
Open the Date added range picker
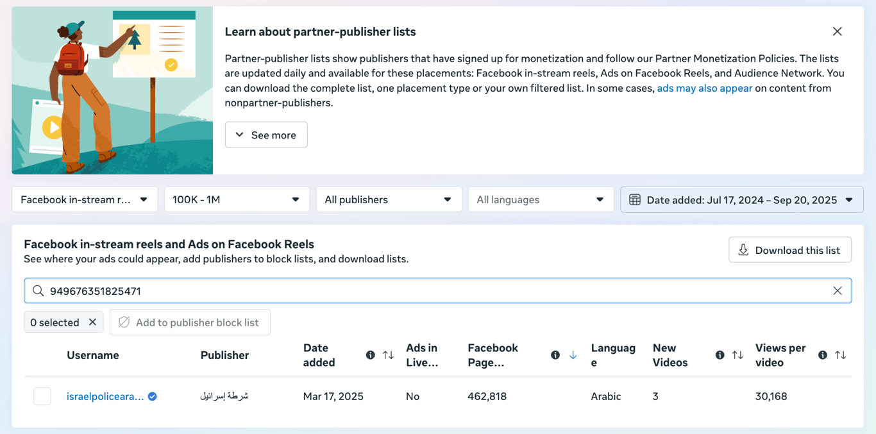tap(741, 200)
